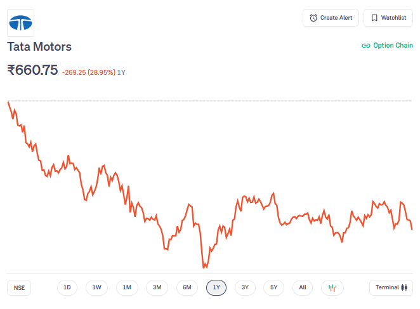Switch chart to 3Y range
This screenshot has width=420, height=309.
pyautogui.click(x=246, y=287)
